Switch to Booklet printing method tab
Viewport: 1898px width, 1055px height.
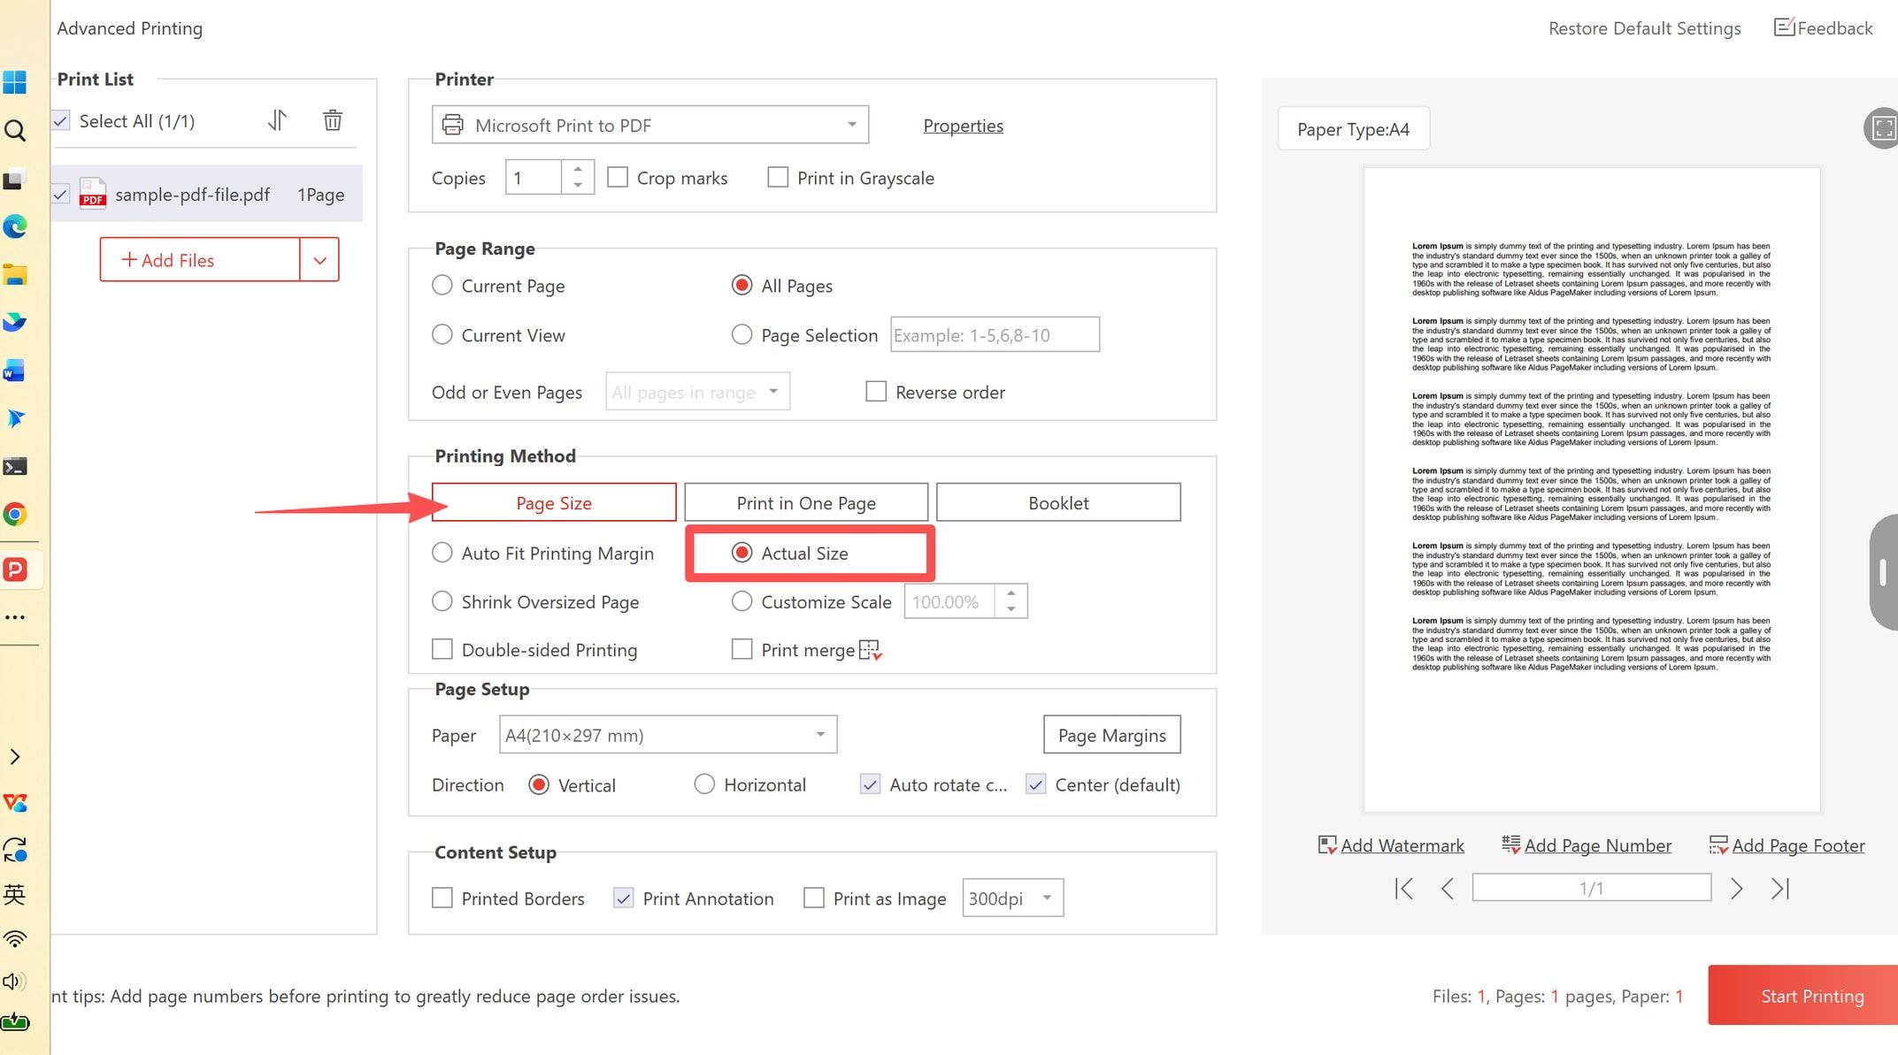tap(1058, 502)
